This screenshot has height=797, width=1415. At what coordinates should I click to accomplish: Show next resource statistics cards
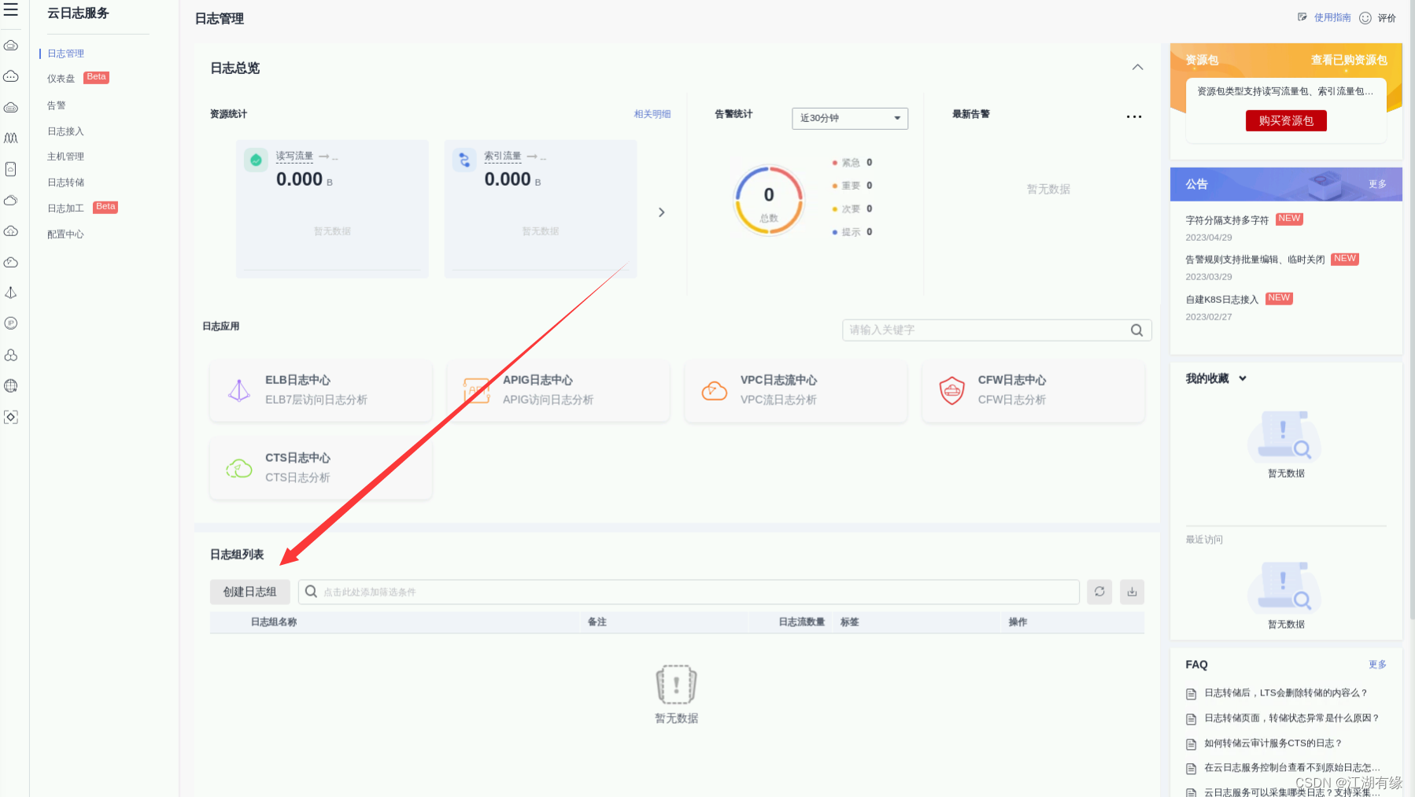click(662, 212)
